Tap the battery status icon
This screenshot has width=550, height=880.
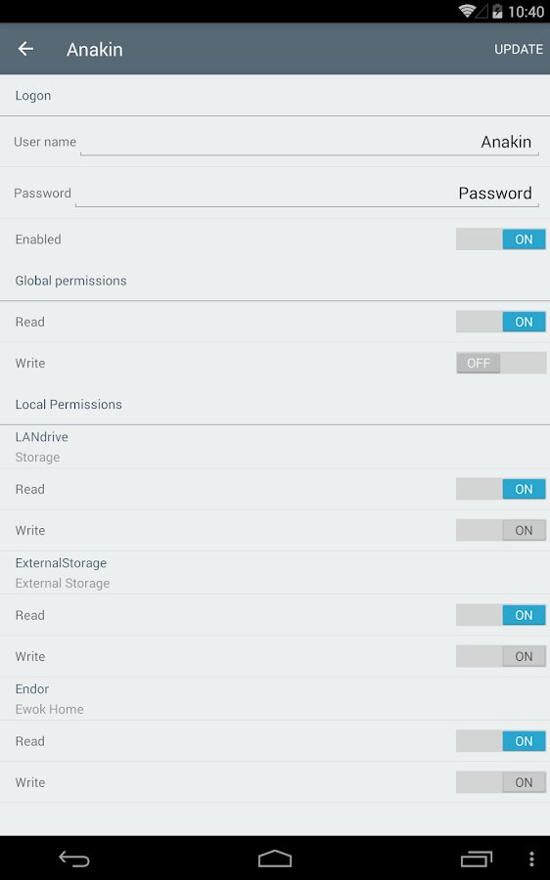497,11
